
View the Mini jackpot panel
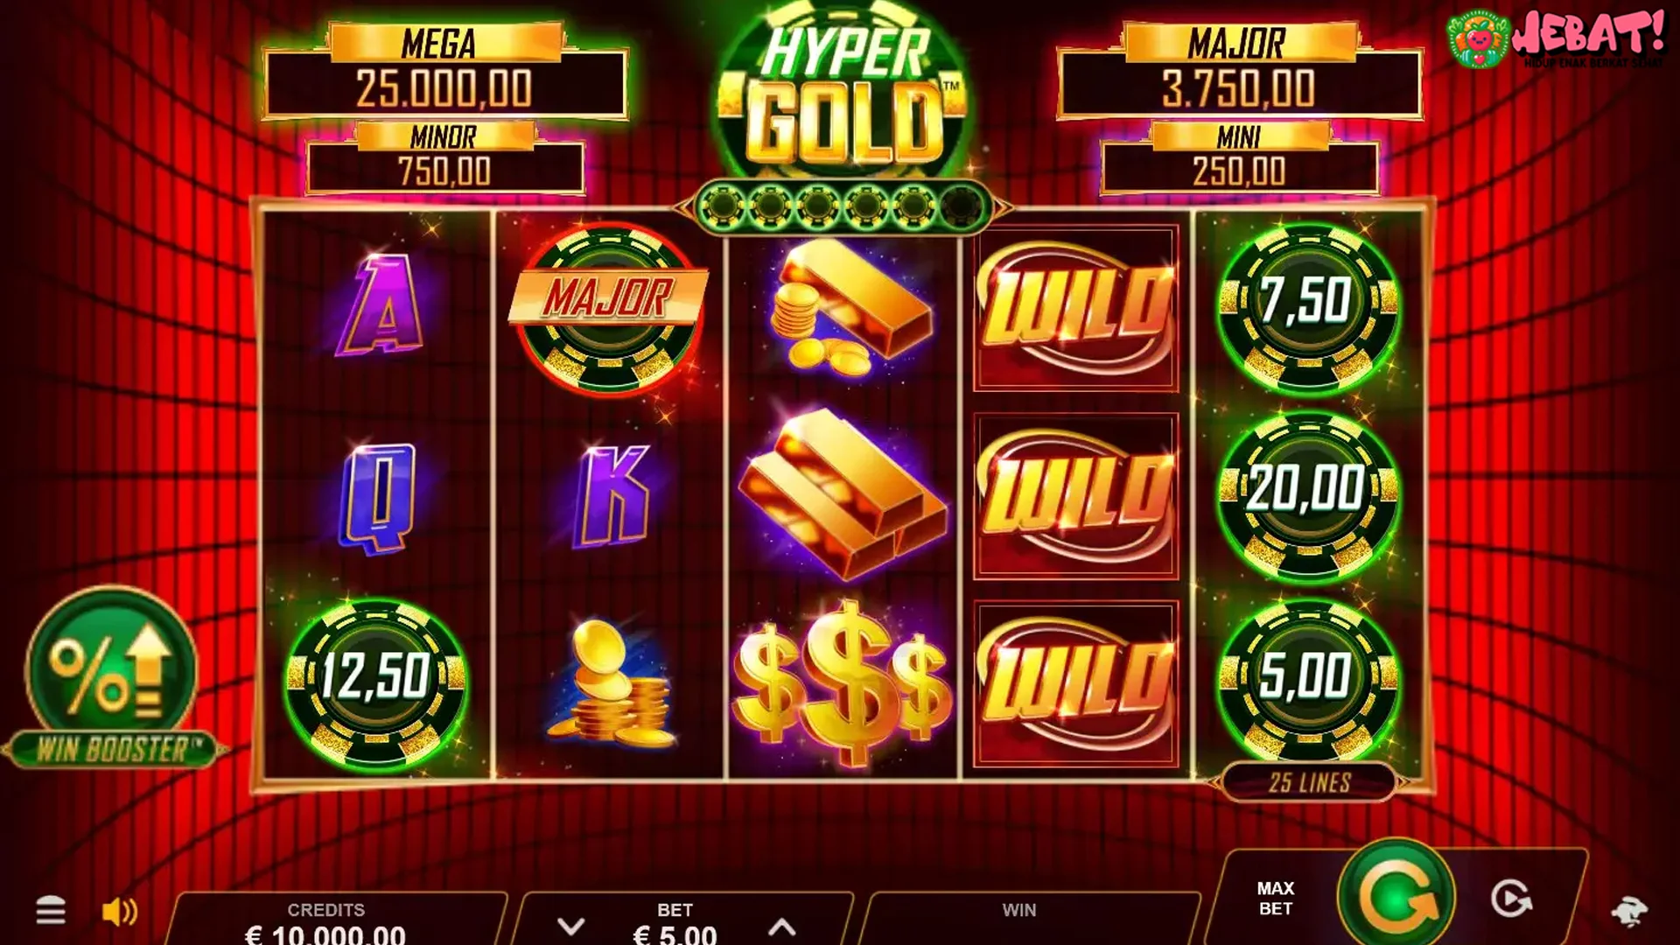click(x=1239, y=158)
